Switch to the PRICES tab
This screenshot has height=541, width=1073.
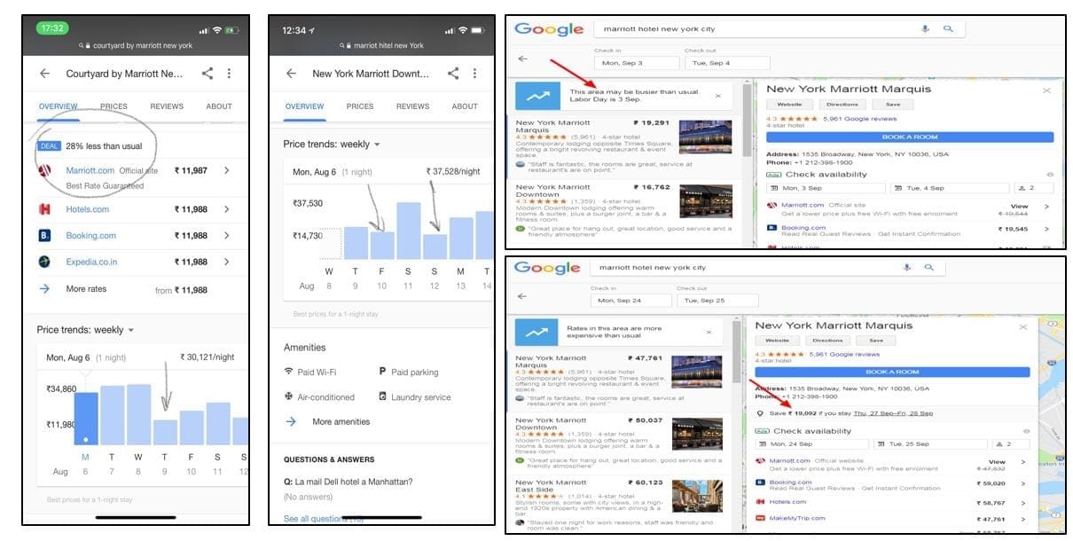[114, 106]
